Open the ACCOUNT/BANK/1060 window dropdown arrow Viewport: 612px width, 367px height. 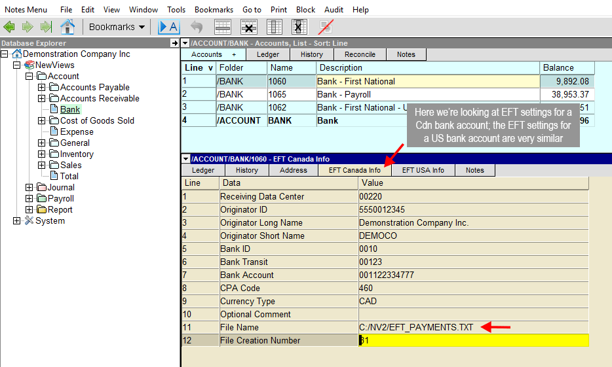coord(186,159)
